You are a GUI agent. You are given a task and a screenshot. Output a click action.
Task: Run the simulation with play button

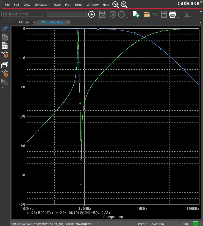tap(91, 14)
